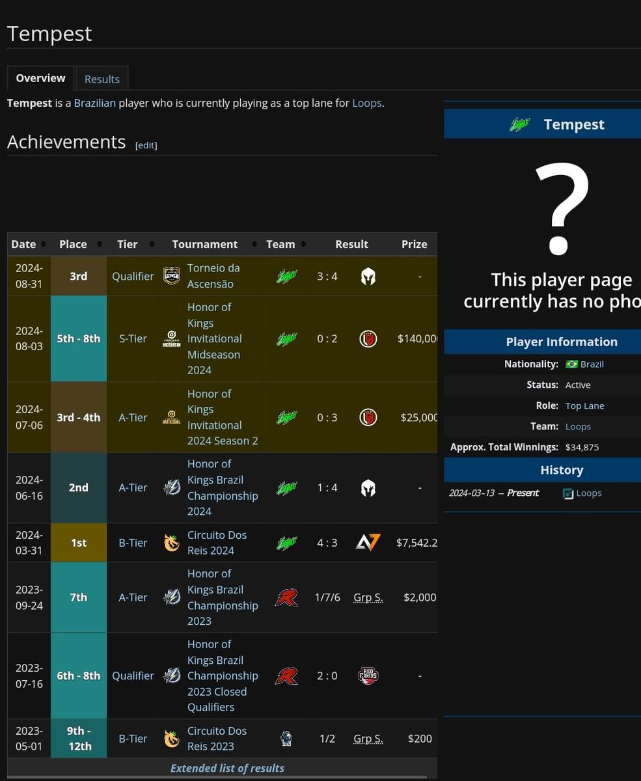
Task: Click the red R team icon in 7th place row
Action: pos(286,597)
